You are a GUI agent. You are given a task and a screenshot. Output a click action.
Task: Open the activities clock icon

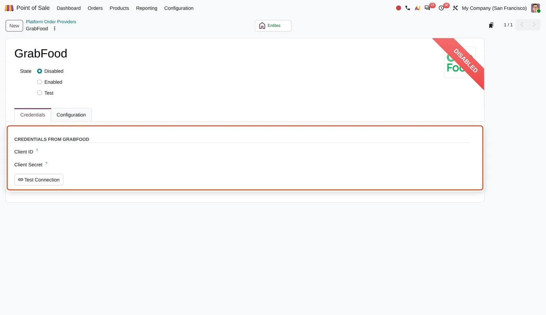[441, 8]
